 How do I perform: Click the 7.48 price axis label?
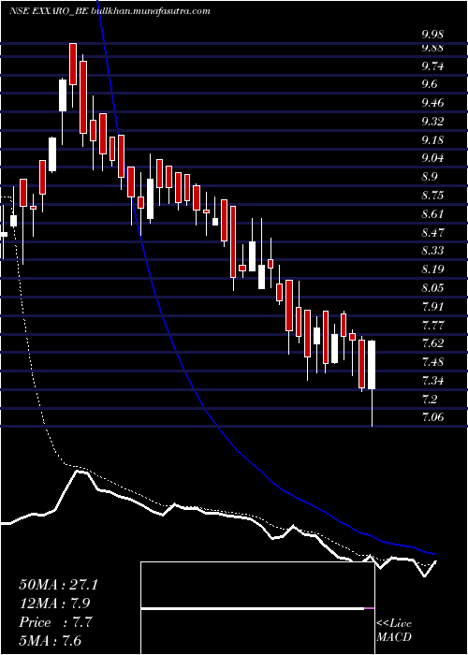click(432, 362)
